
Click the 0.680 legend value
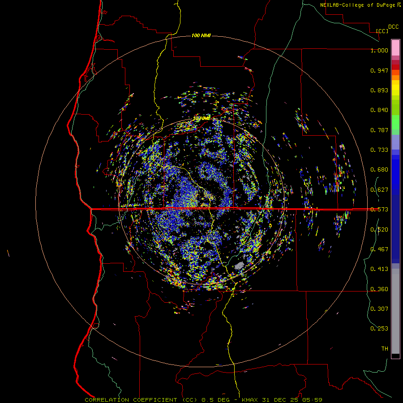[379, 170]
